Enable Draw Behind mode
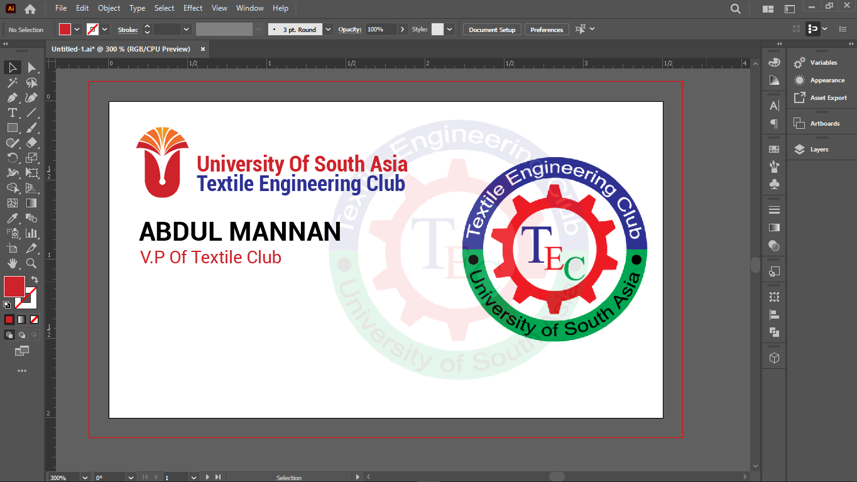 [21, 335]
